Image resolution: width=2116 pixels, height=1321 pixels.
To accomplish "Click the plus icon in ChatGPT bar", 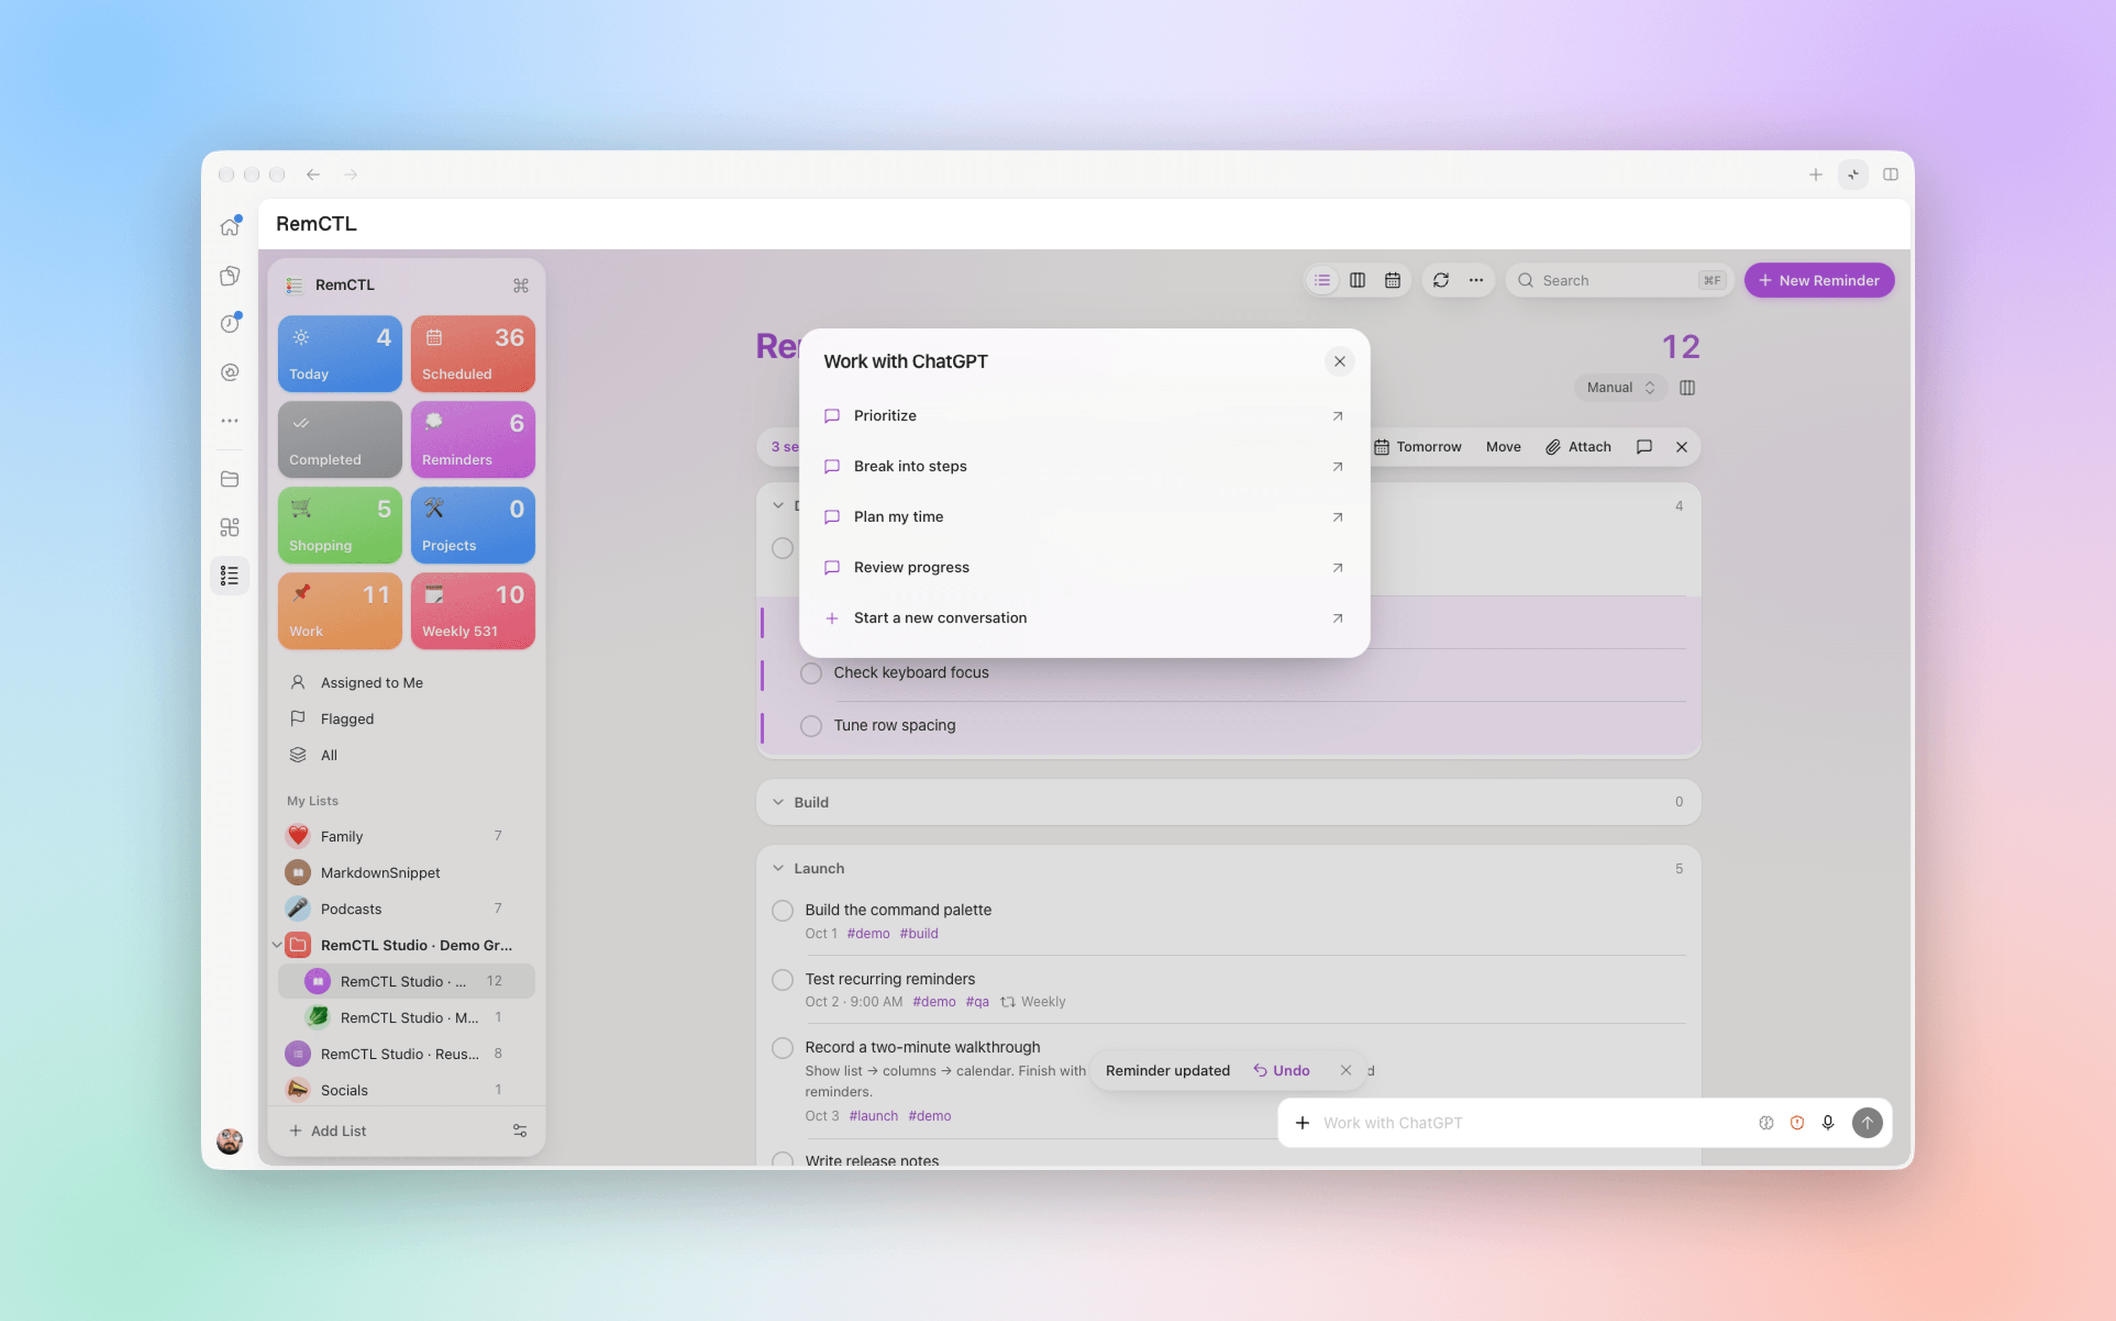I will (x=1302, y=1123).
